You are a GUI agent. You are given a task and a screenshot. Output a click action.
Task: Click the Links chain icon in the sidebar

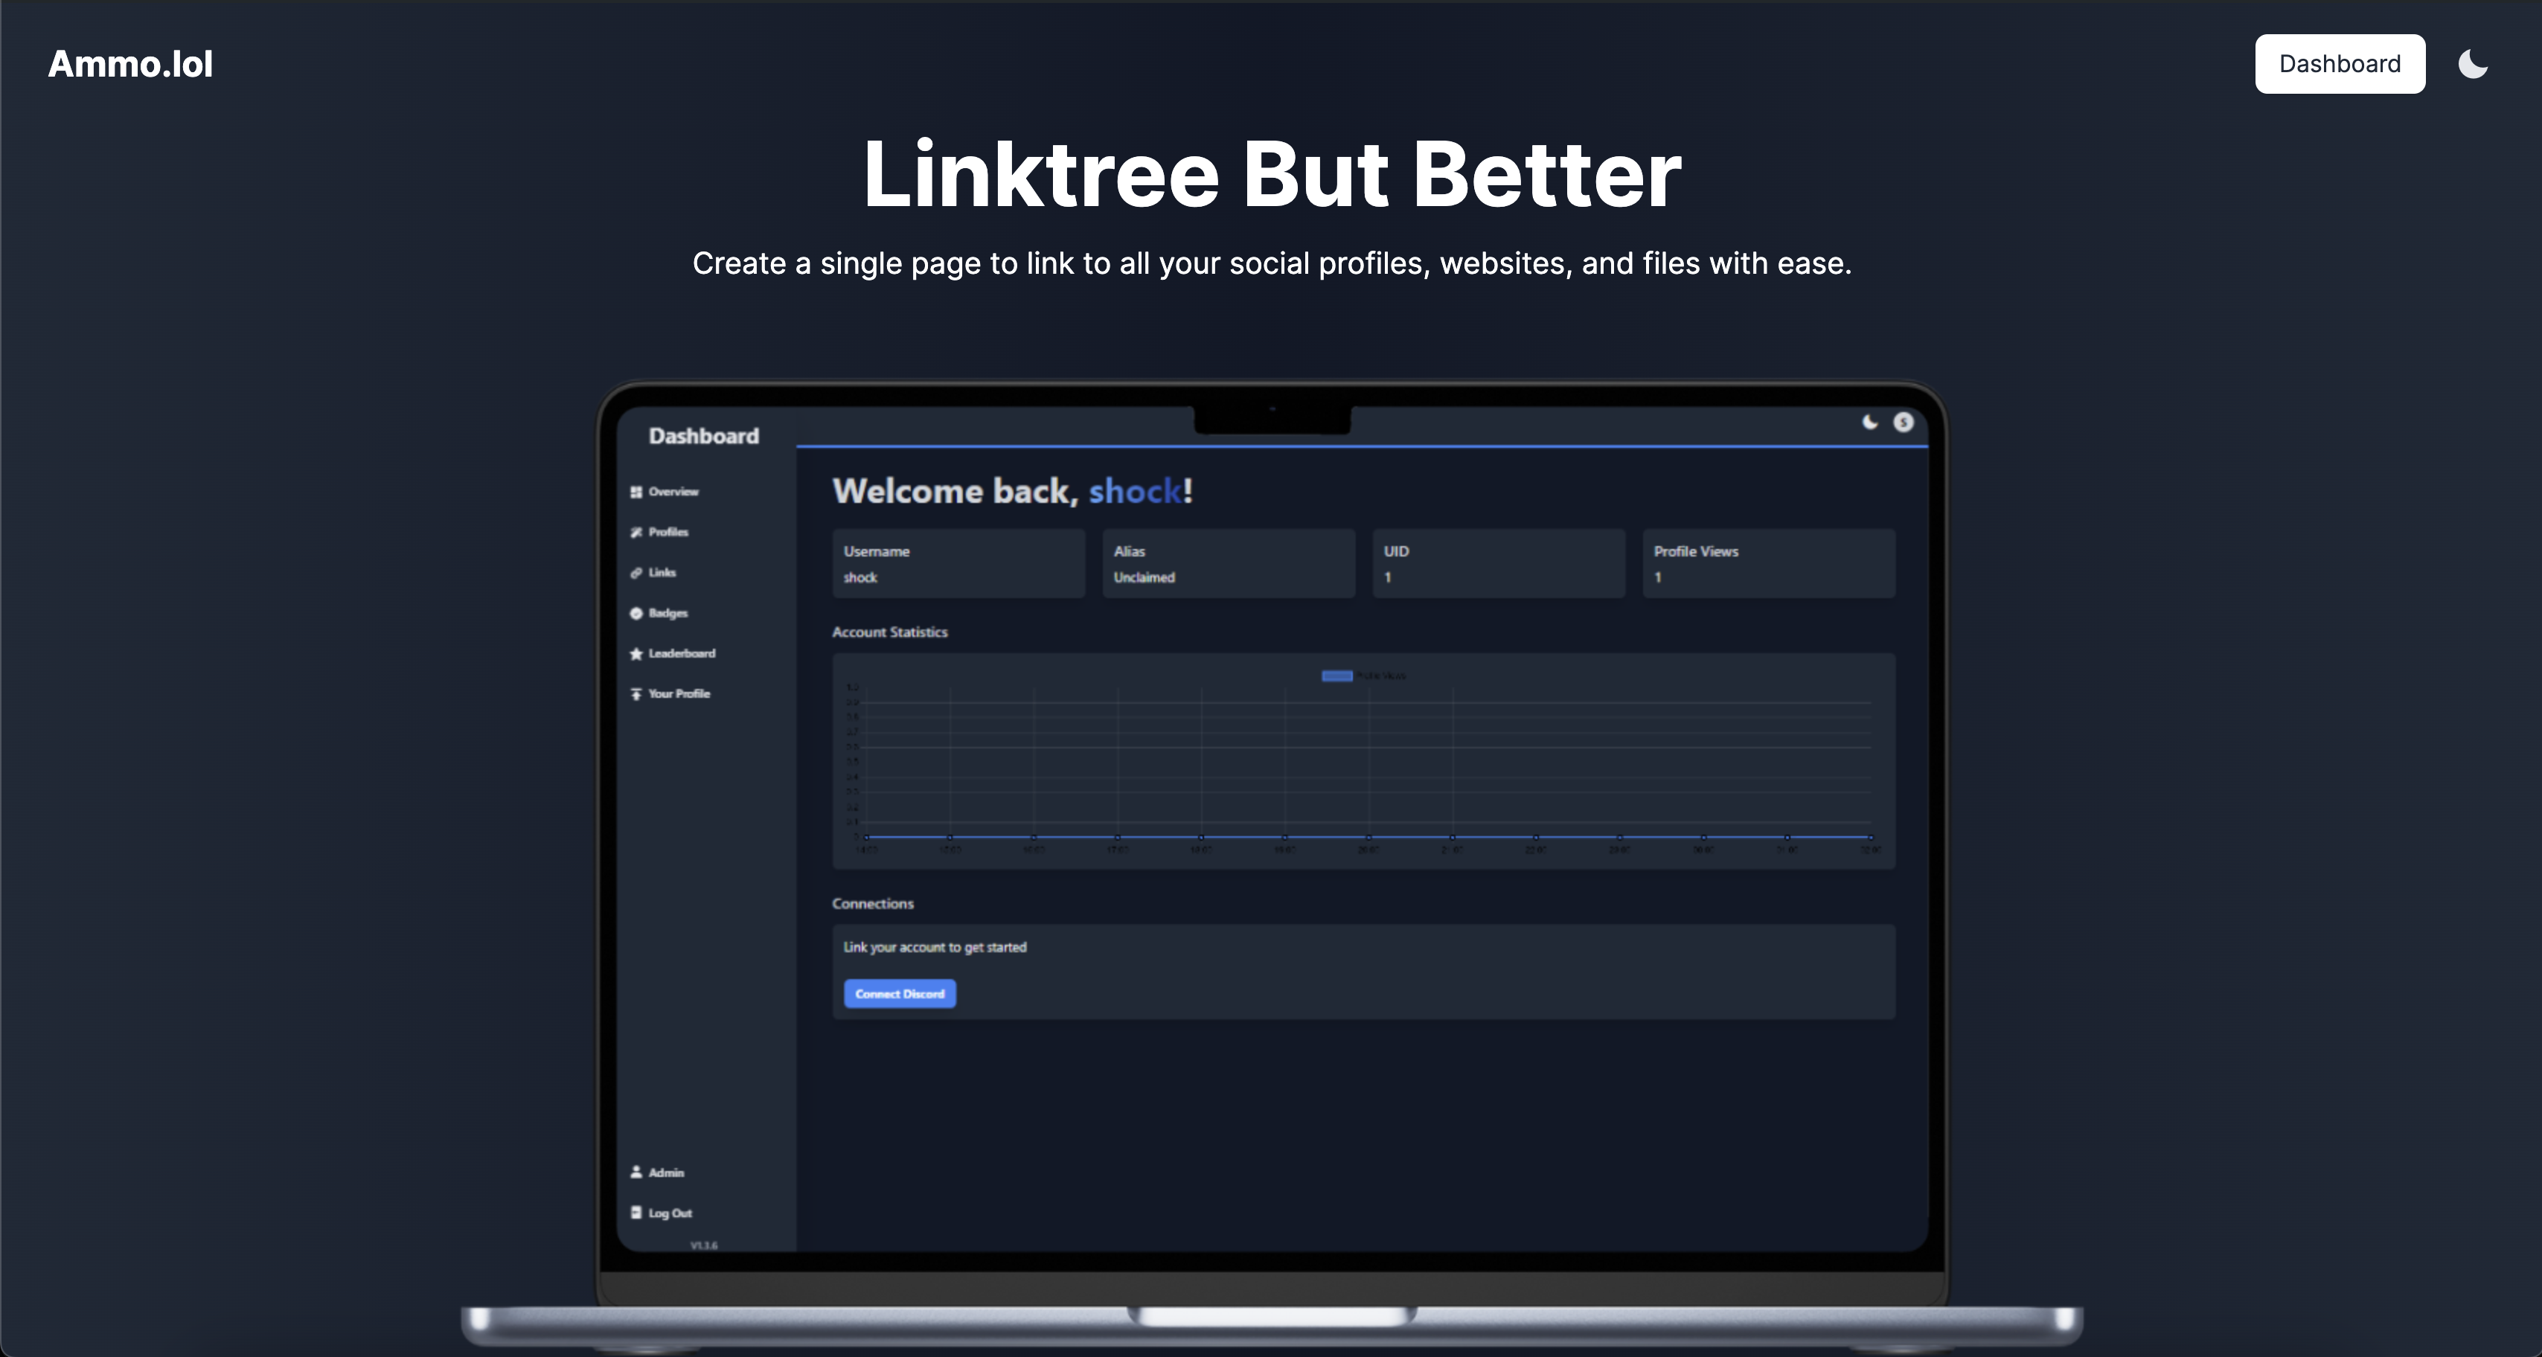pos(635,572)
